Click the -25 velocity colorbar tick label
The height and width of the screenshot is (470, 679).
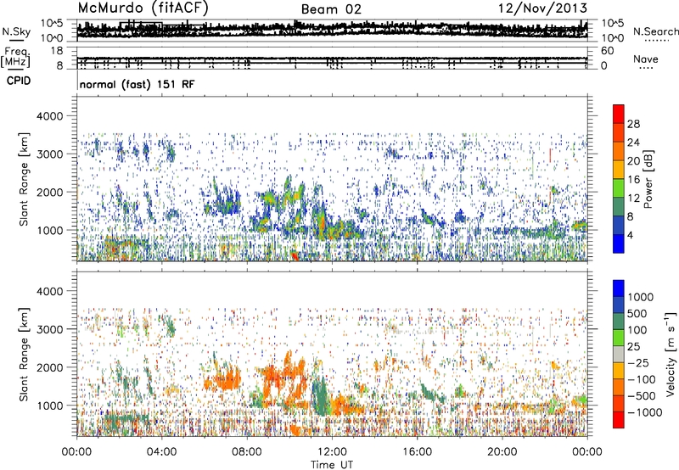point(637,362)
